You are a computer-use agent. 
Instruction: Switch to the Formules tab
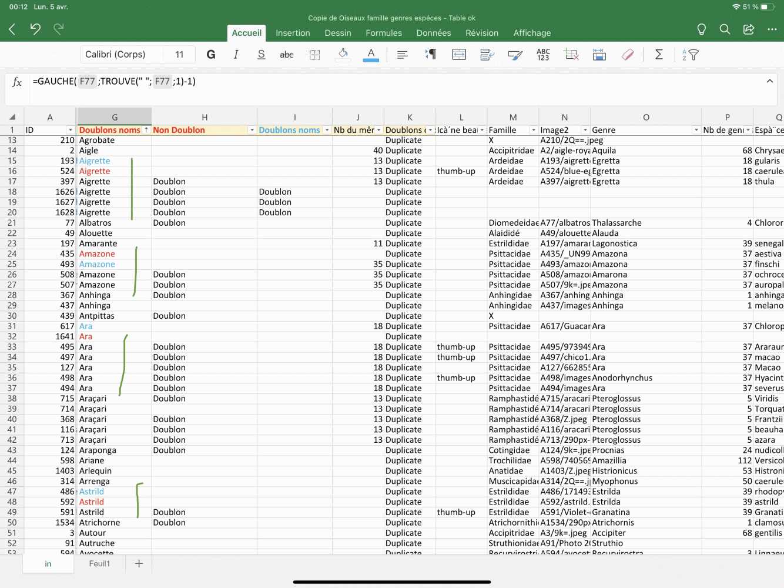384,33
